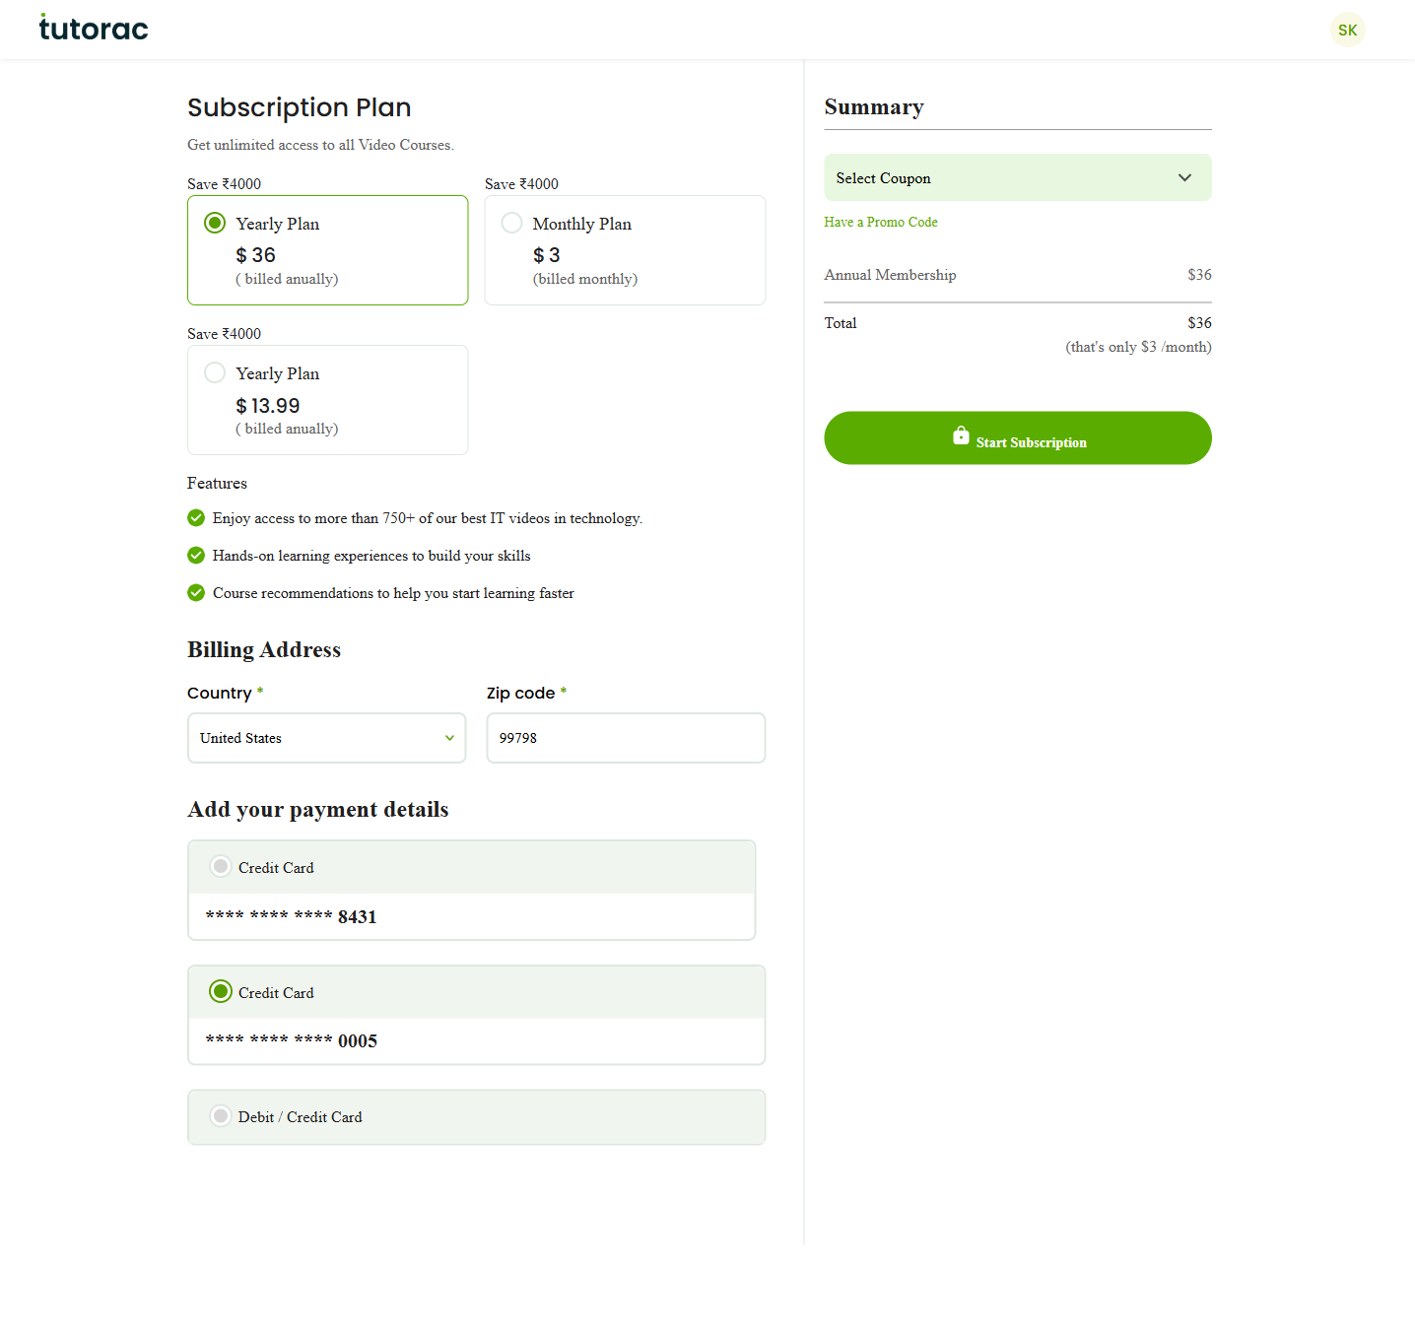Click checkmark icon beside Hands-on learning feature

pos(196,556)
